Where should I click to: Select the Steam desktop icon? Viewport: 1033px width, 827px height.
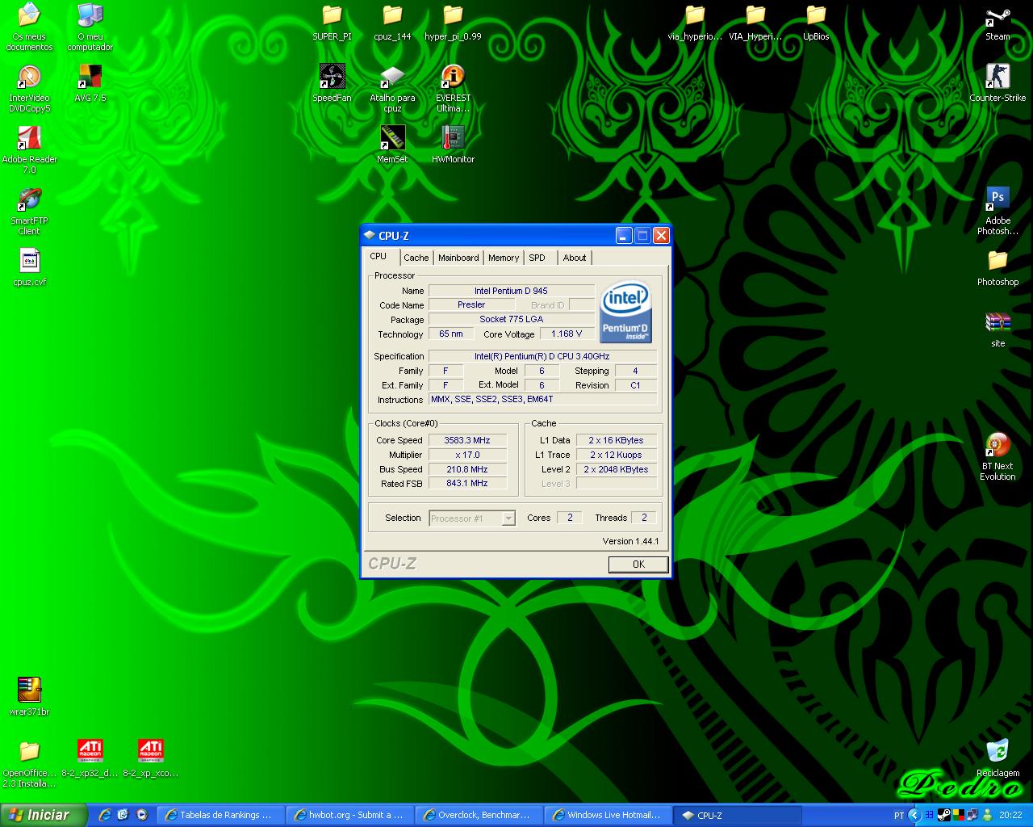click(x=997, y=23)
